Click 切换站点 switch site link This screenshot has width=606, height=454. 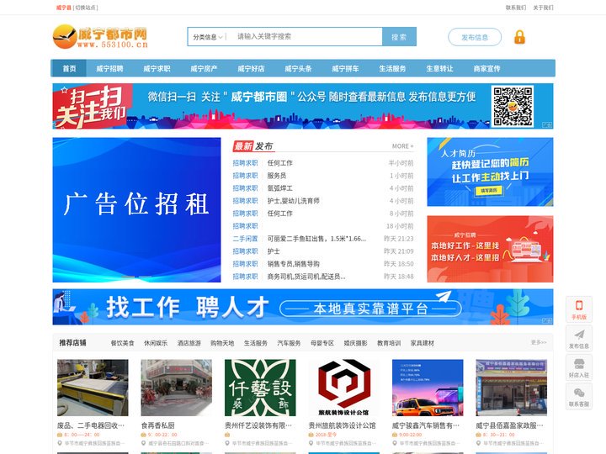pyautogui.click(x=86, y=8)
